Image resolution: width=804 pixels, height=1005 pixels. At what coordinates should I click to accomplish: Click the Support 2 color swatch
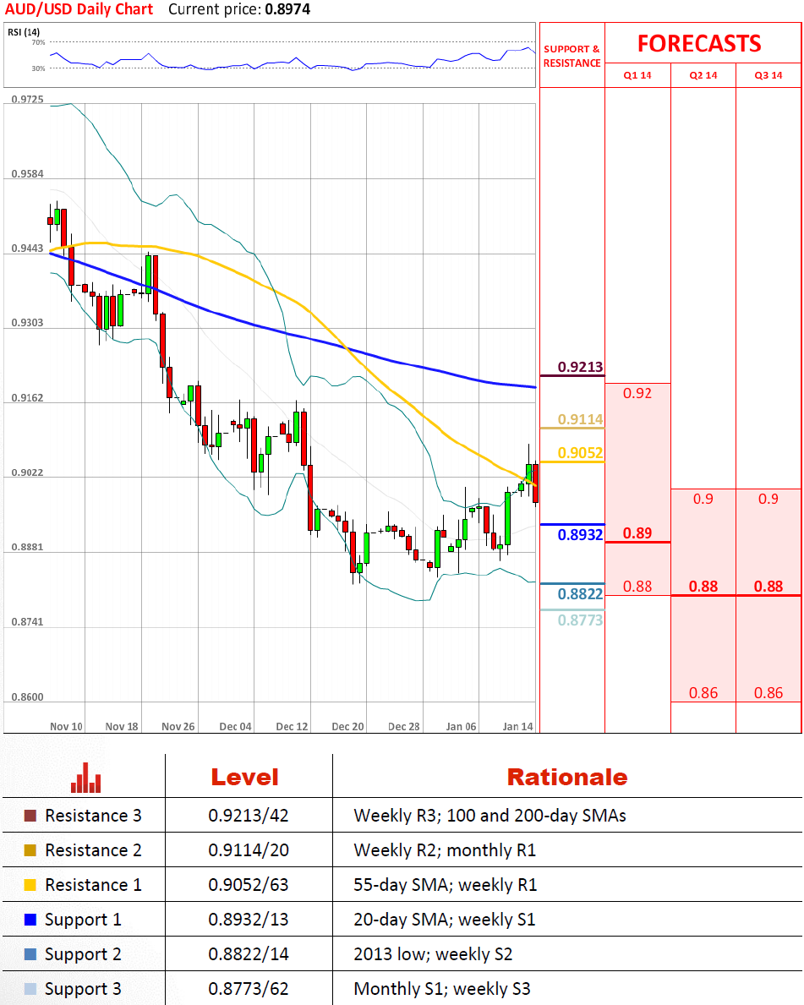click(x=31, y=954)
